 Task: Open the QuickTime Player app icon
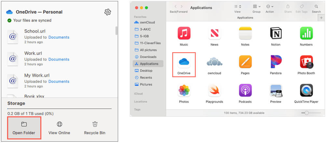306,90
